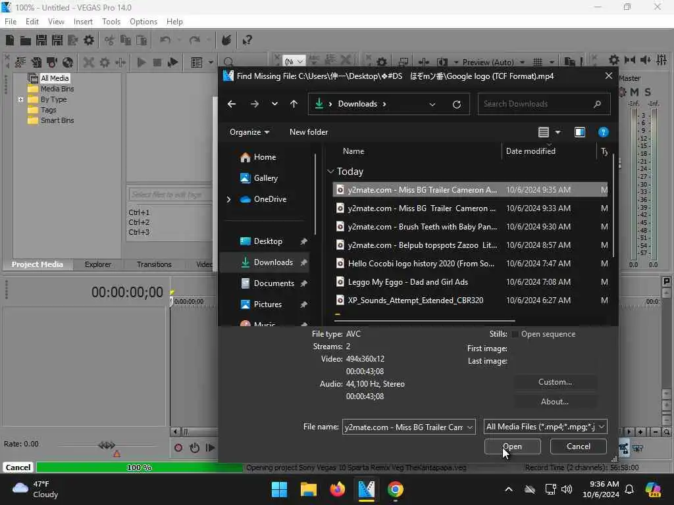The height and width of the screenshot is (505, 674).
Task: Expand the OneDrive tree node
Action: (x=228, y=199)
